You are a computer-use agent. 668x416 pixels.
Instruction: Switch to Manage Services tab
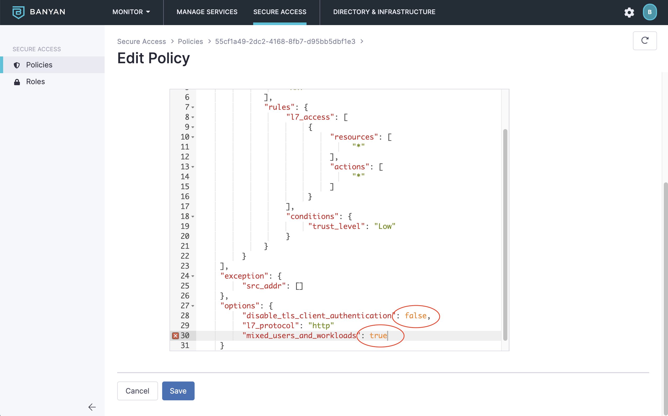click(x=207, y=12)
